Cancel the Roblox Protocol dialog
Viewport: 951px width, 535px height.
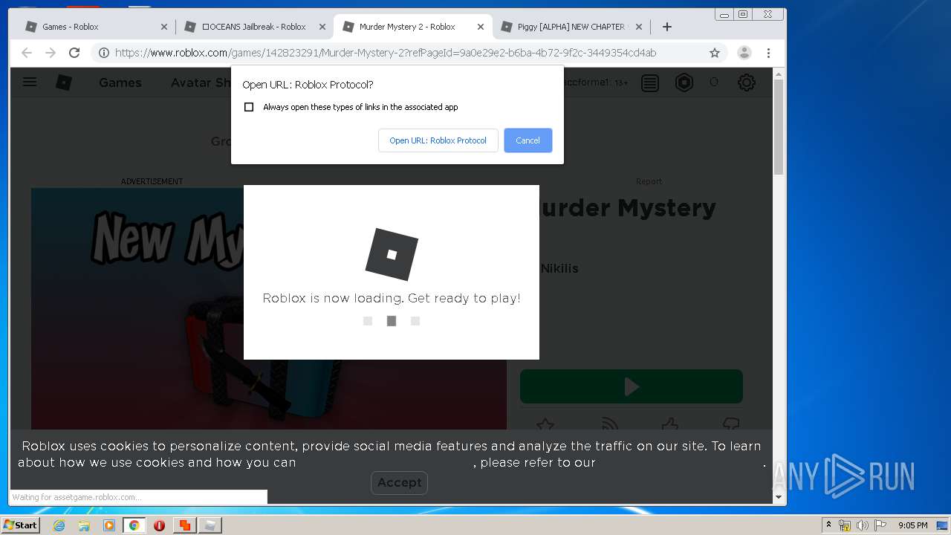point(528,140)
